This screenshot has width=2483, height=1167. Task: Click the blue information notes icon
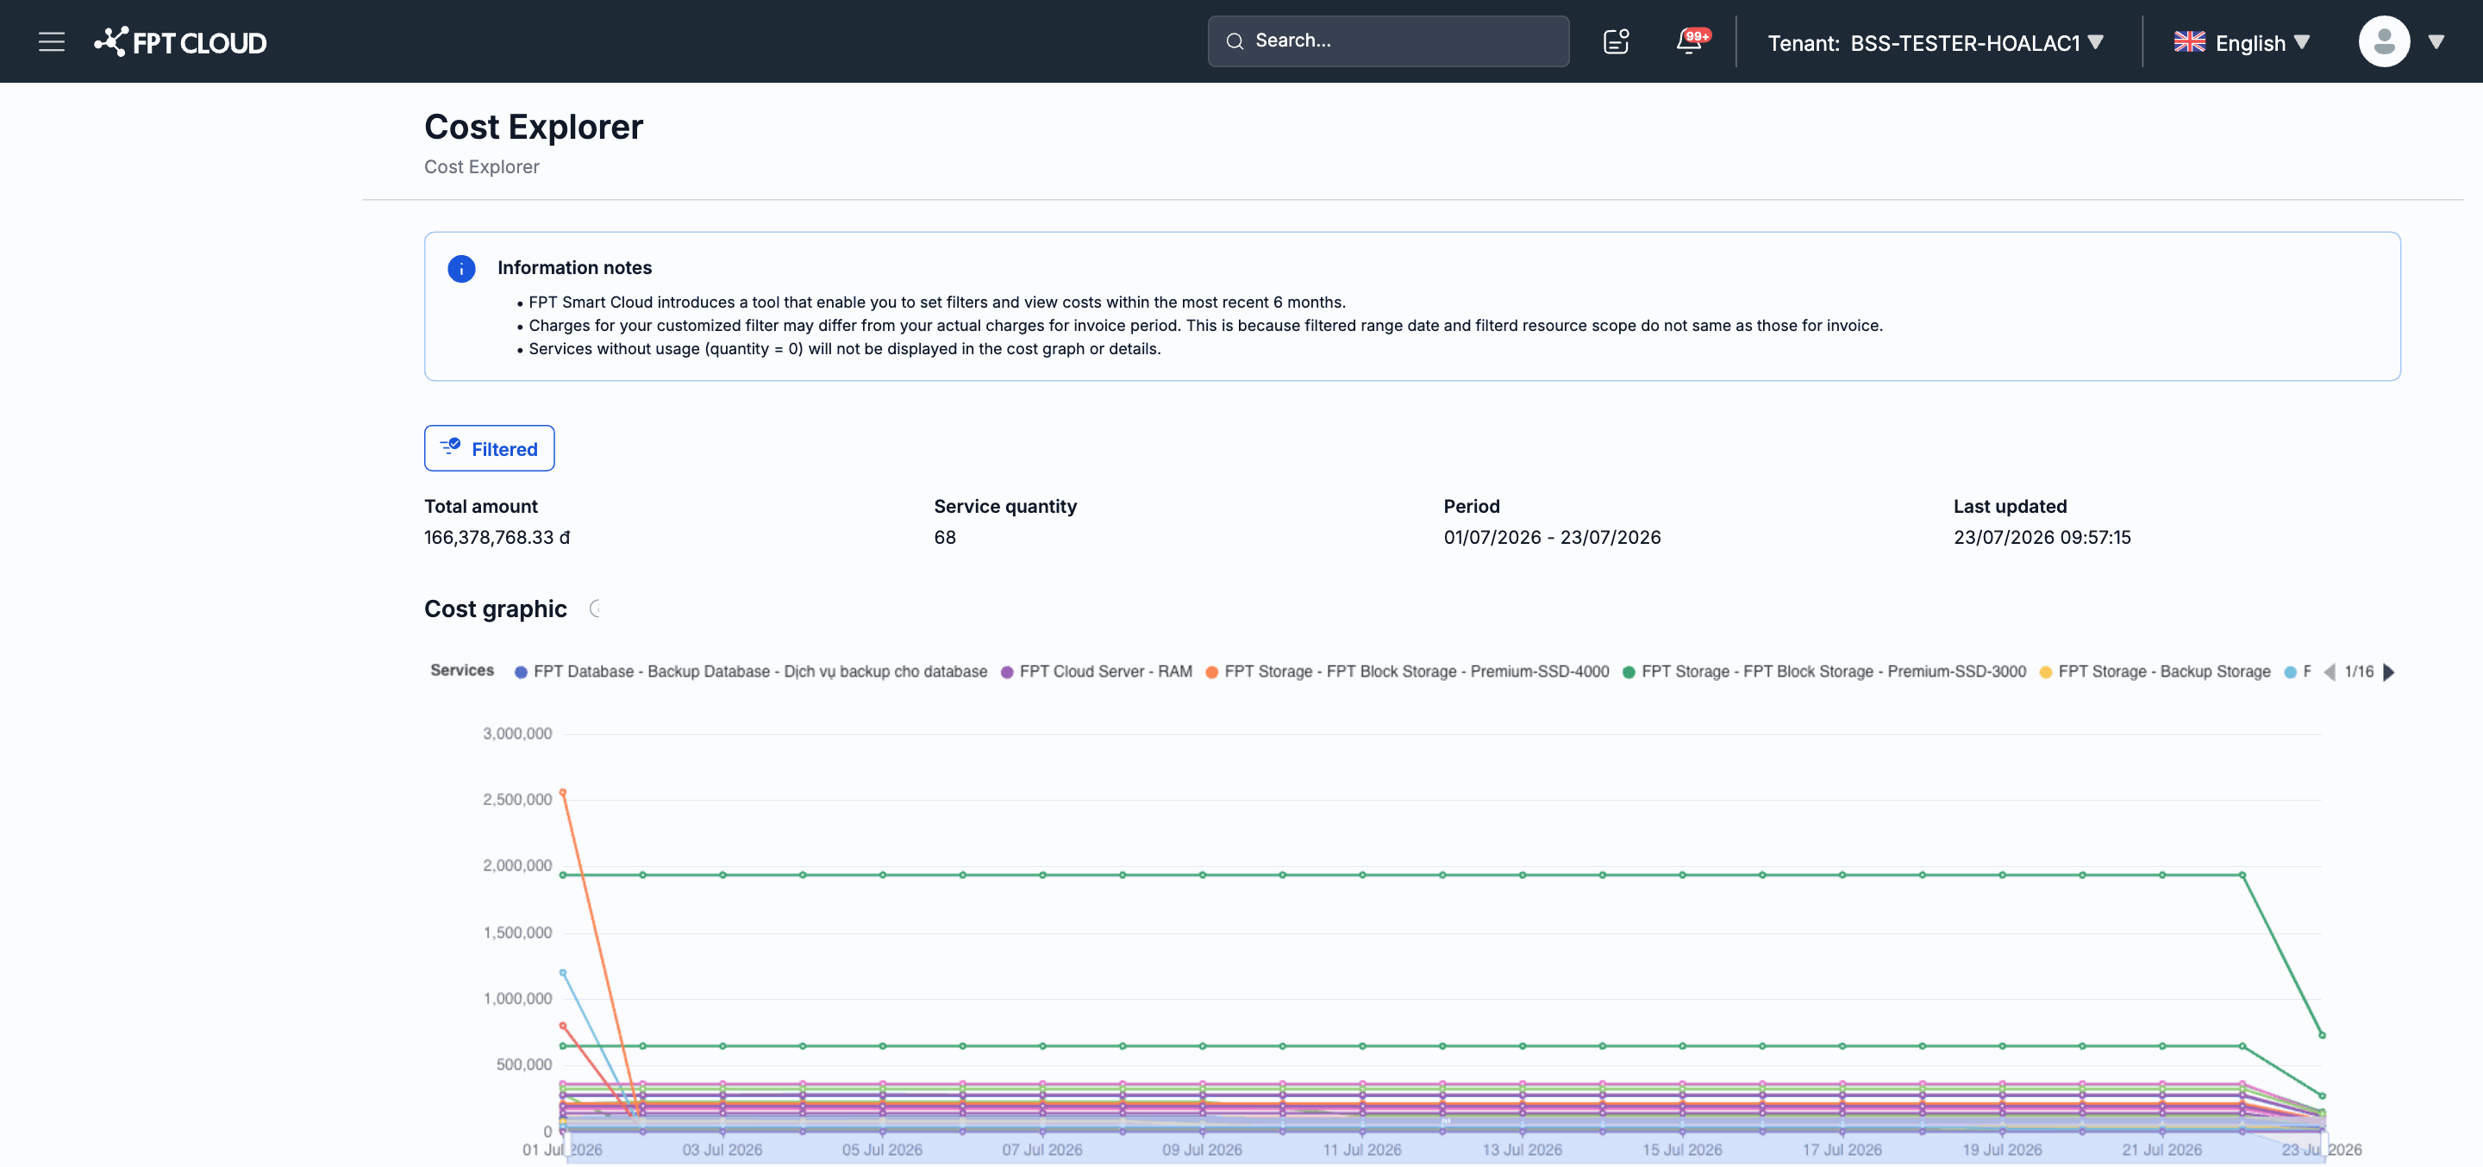point(460,269)
